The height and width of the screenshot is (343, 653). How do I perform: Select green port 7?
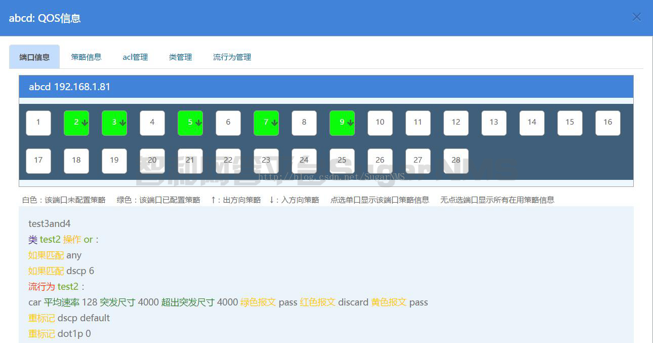(266, 123)
